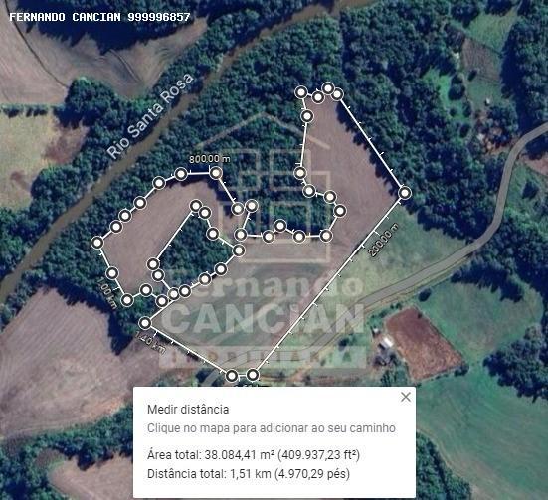Click the Rio Santa Rosa map label

tap(150, 115)
